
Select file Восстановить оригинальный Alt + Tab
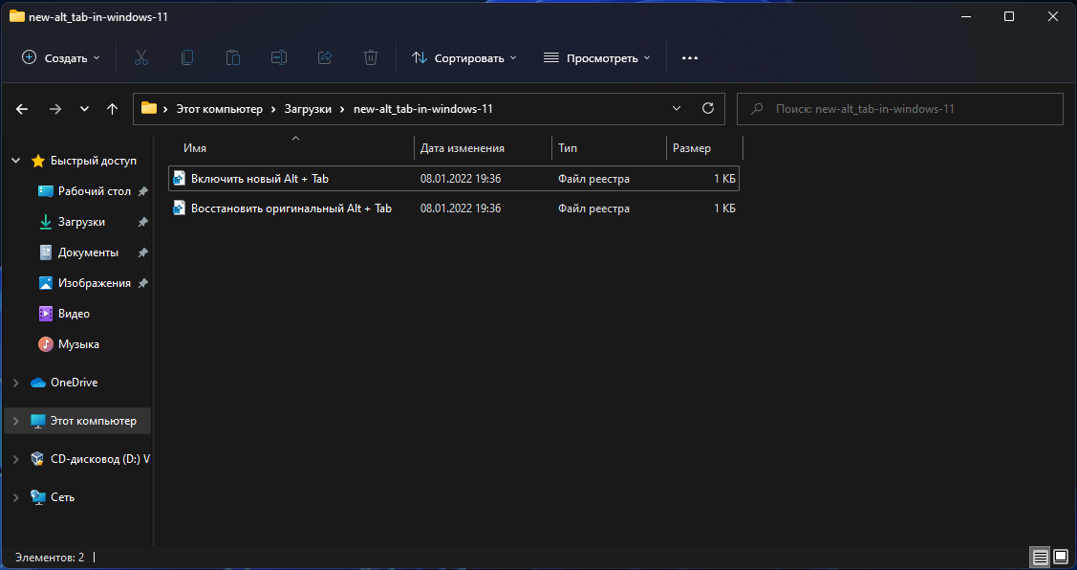(x=453, y=208)
